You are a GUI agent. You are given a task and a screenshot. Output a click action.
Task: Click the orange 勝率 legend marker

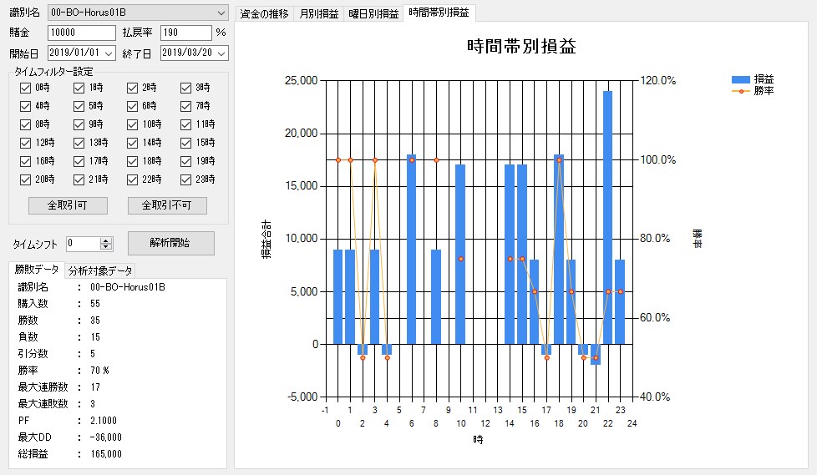click(740, 91)
